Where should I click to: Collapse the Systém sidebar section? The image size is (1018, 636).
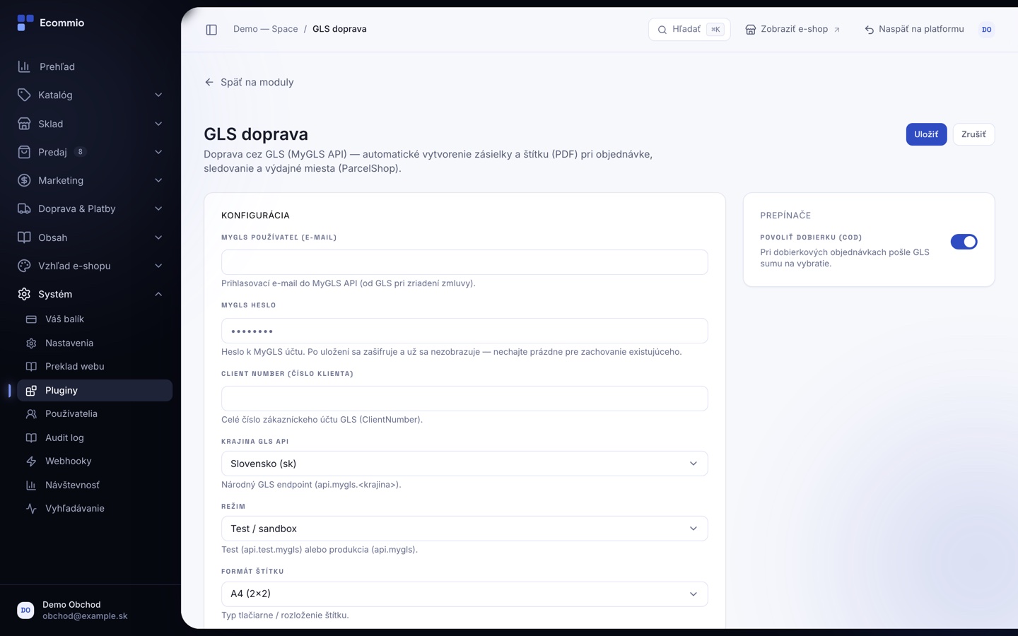90,294
